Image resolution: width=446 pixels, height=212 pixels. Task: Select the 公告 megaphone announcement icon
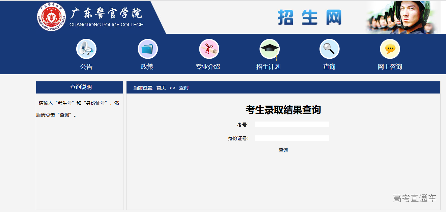[86, 48]
